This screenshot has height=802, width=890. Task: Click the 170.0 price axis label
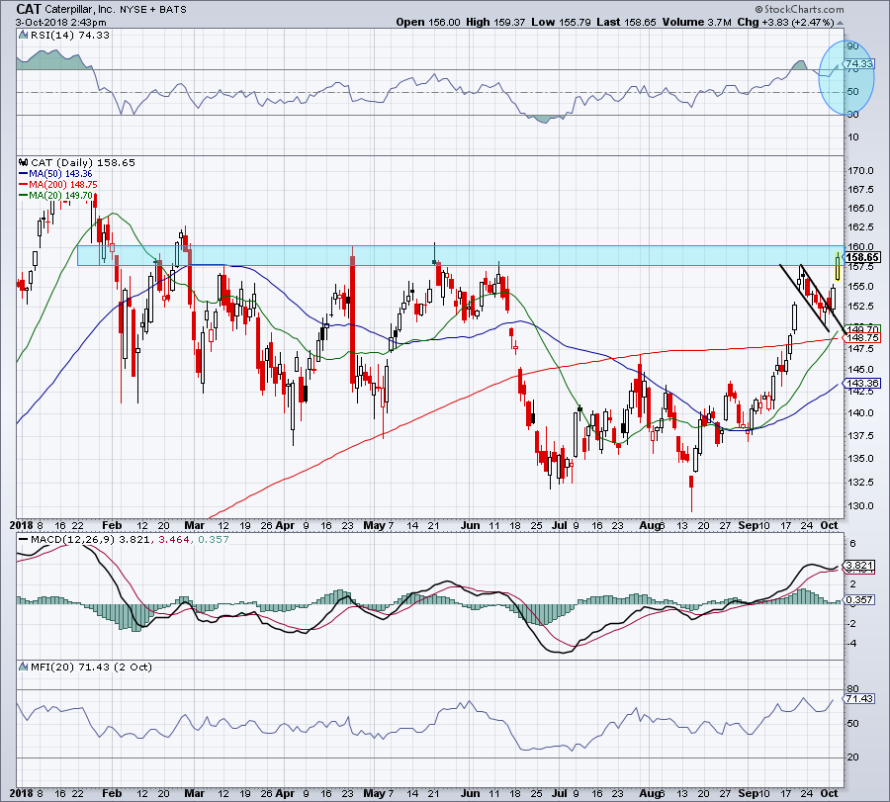click(x=860, y=170)
